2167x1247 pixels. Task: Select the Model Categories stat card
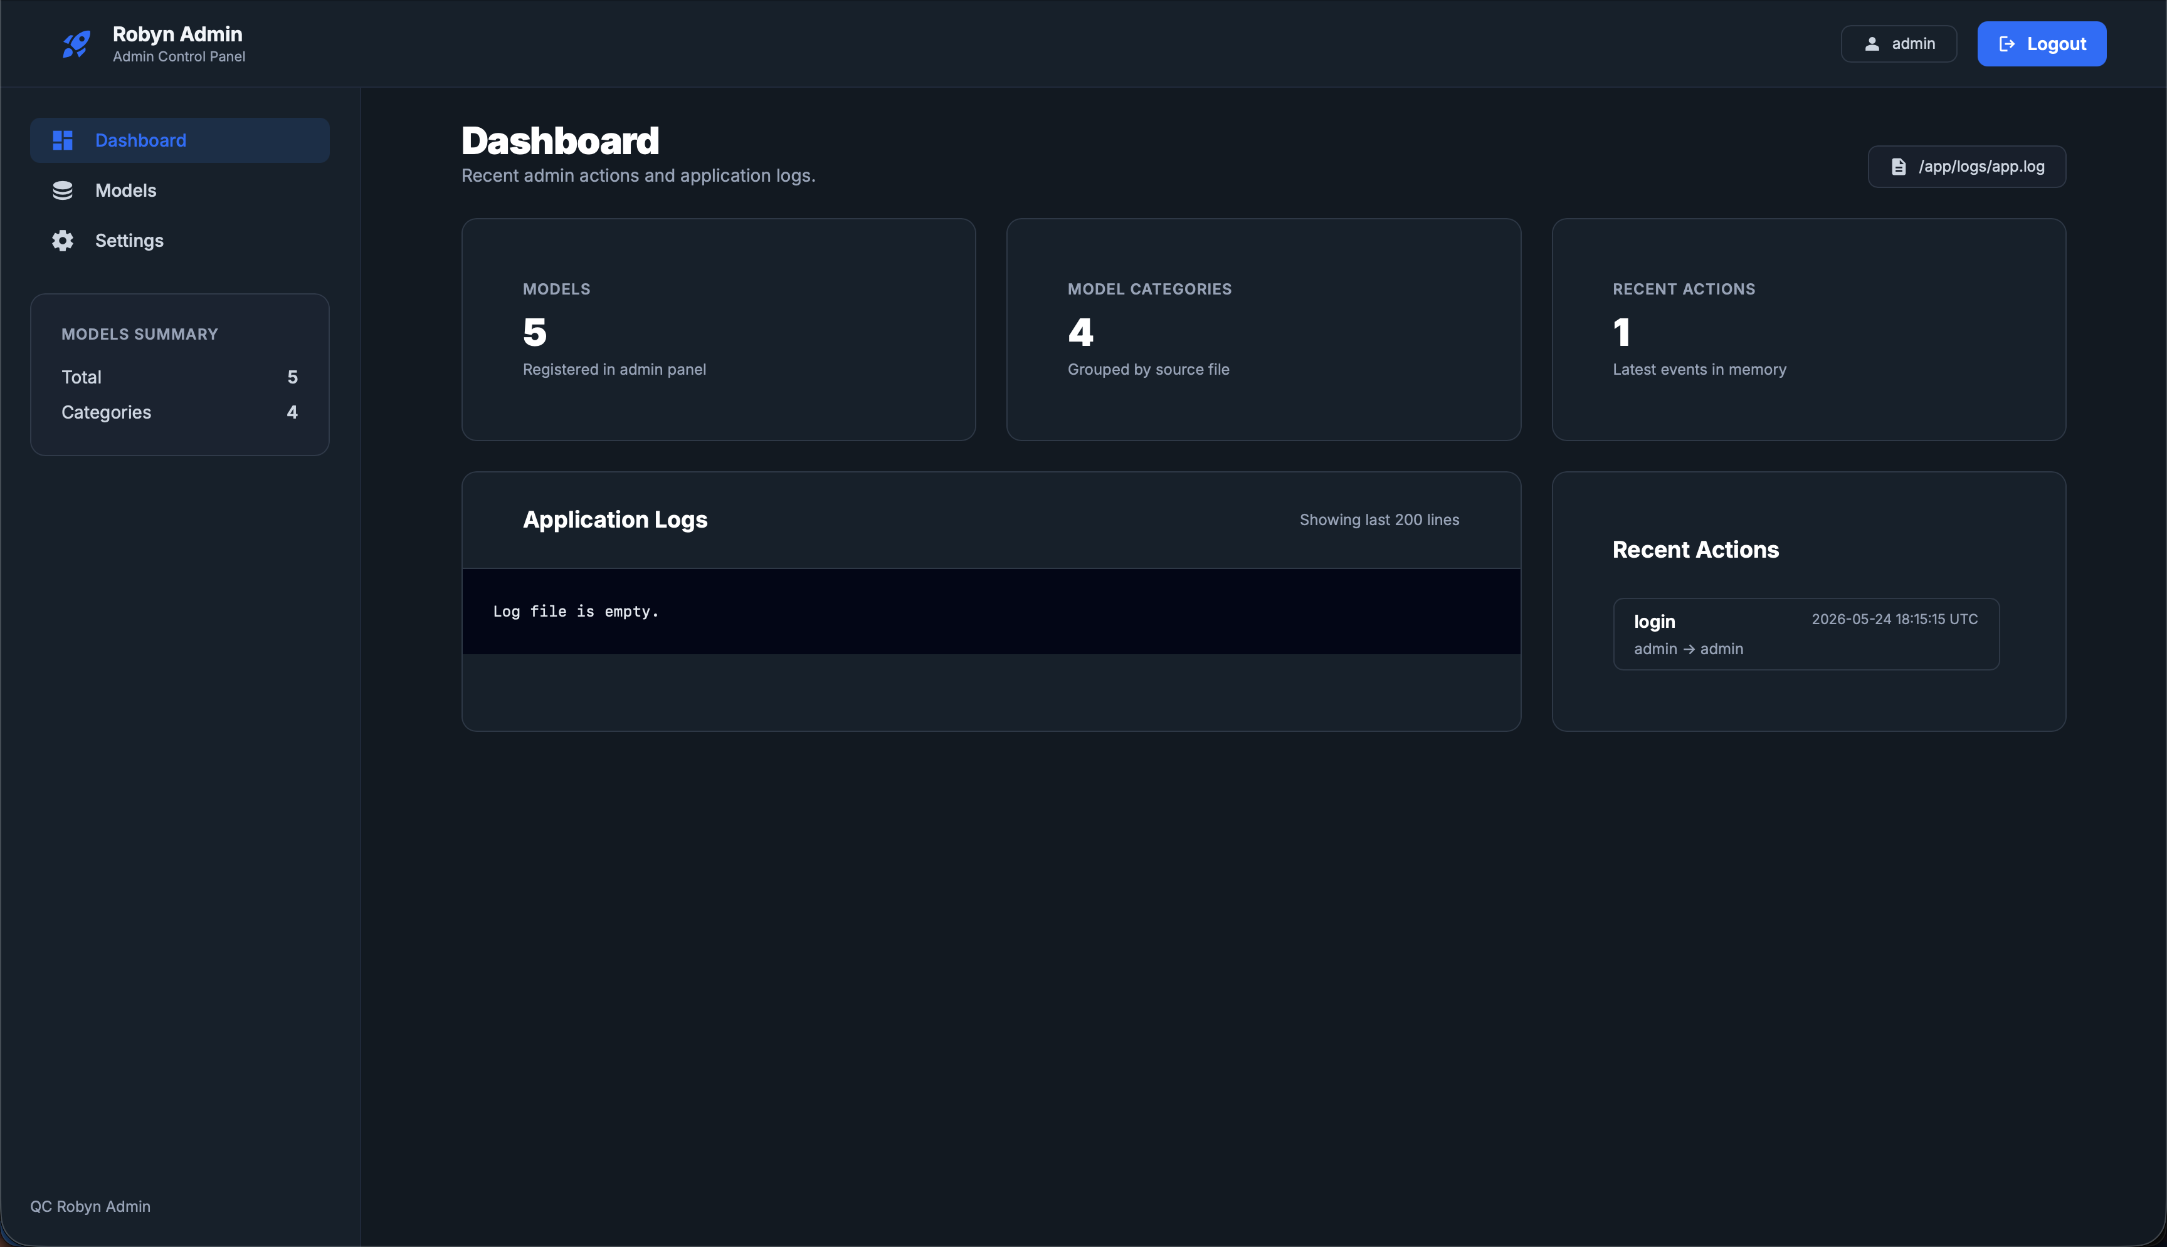pyautogui.click(x=1263, y=330)
